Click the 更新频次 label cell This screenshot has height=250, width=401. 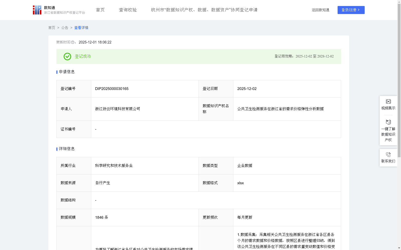coord(216,217)
